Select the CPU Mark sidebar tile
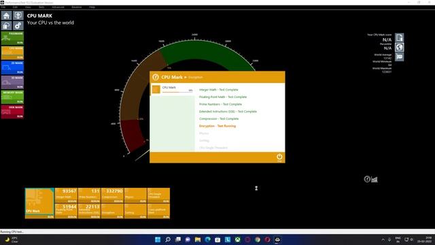Screen dimensions: 435x245 pyautogui.click(x=12, y=53)
